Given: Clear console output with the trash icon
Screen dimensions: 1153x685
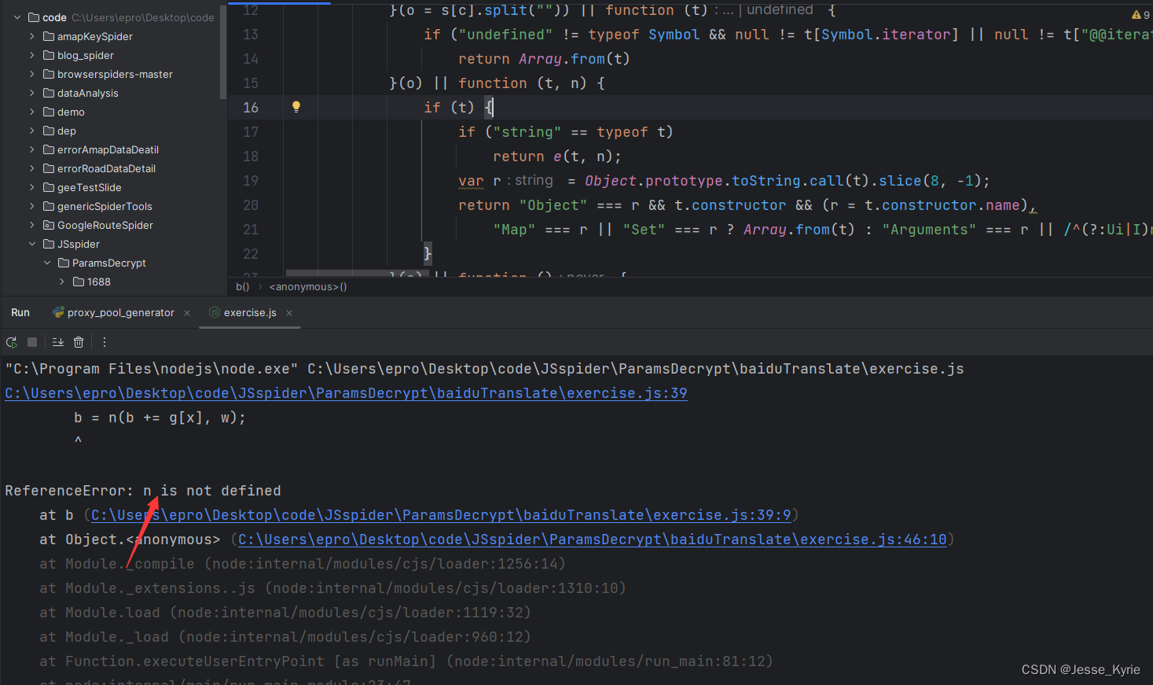Looking at the screenshot, I should [79, 342].
